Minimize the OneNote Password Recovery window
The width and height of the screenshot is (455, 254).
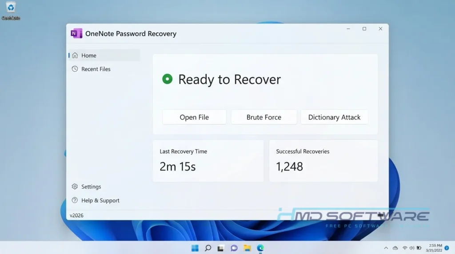tap(348, 29)
